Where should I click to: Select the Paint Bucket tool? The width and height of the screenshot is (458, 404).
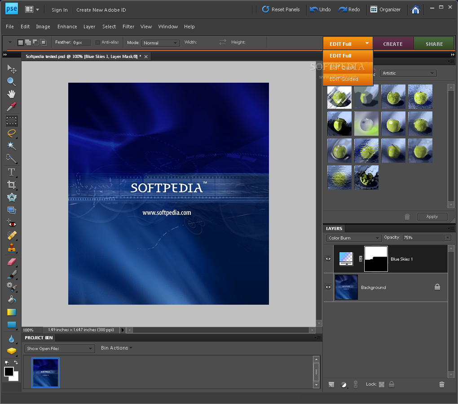pyautogui.click(x=11, y=300)
